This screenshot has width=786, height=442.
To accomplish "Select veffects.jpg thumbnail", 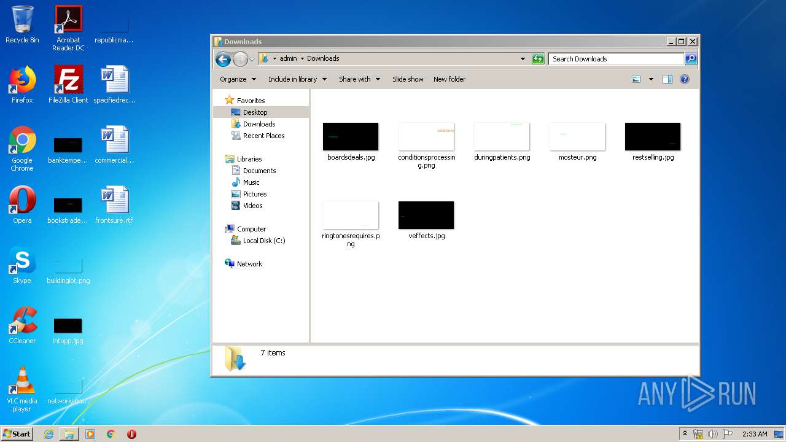I will tap(426, 215).
